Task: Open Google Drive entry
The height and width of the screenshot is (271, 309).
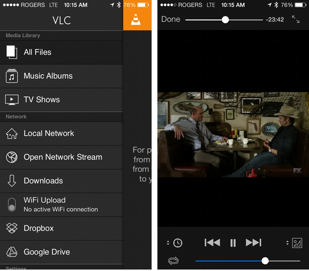Action: click(47, 252)
